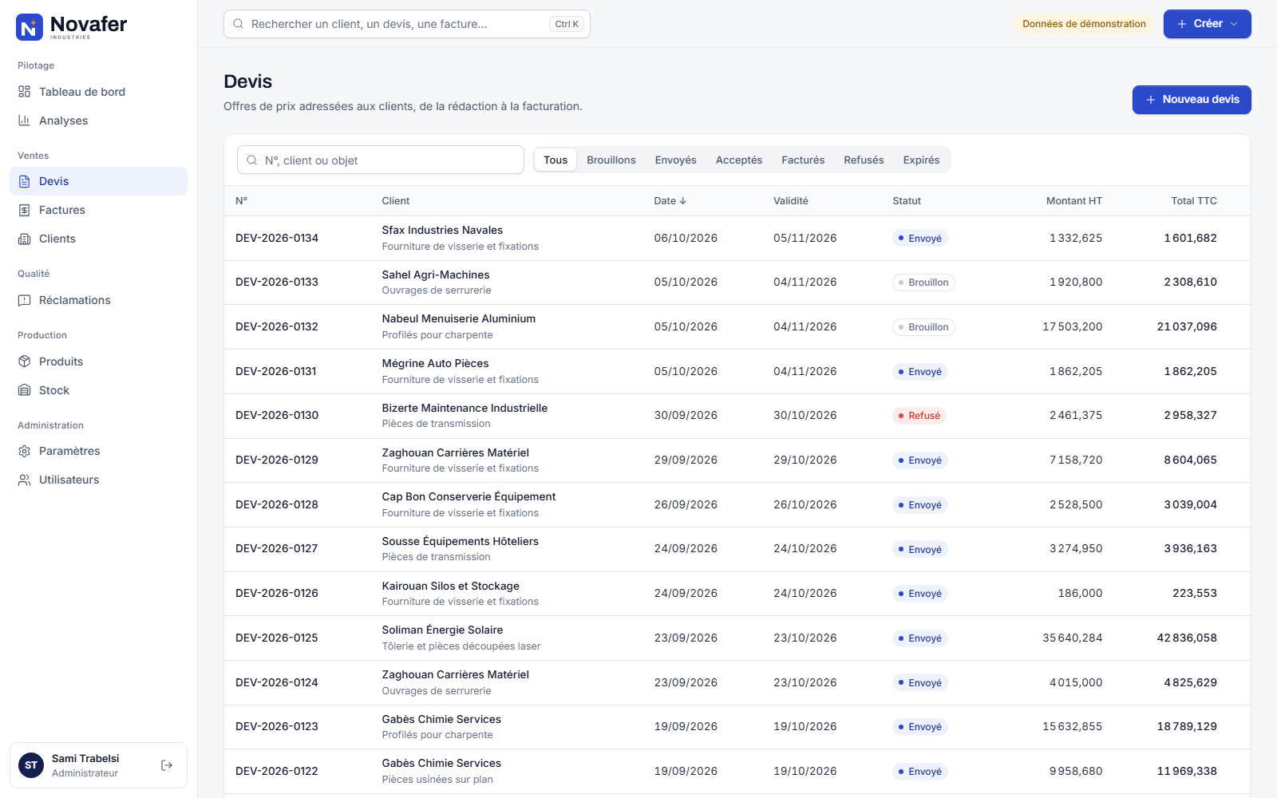Click client Nabeul Menuiserie Aluminium
Screen dimensions: 1277x798
[459, 318]
